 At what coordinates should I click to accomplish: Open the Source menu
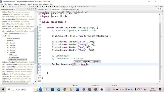point(10,4)
